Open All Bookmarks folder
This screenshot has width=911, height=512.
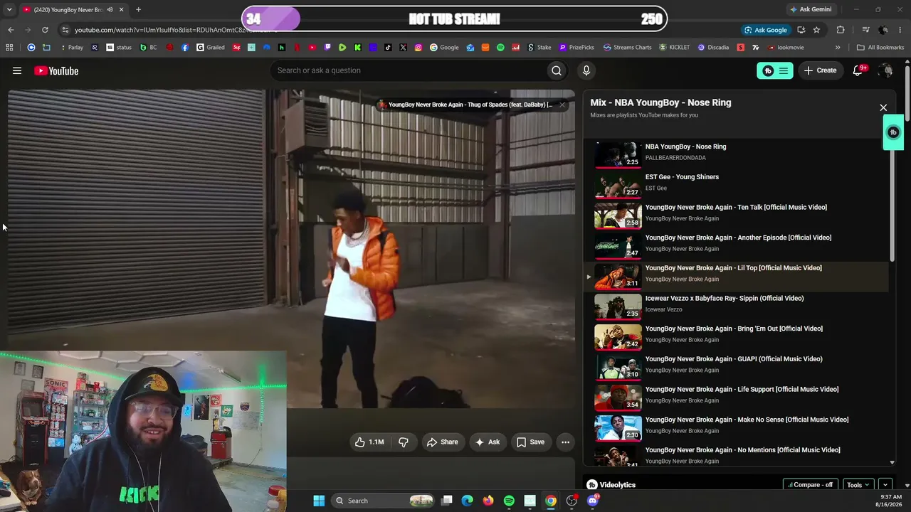(x=880, y=48)
